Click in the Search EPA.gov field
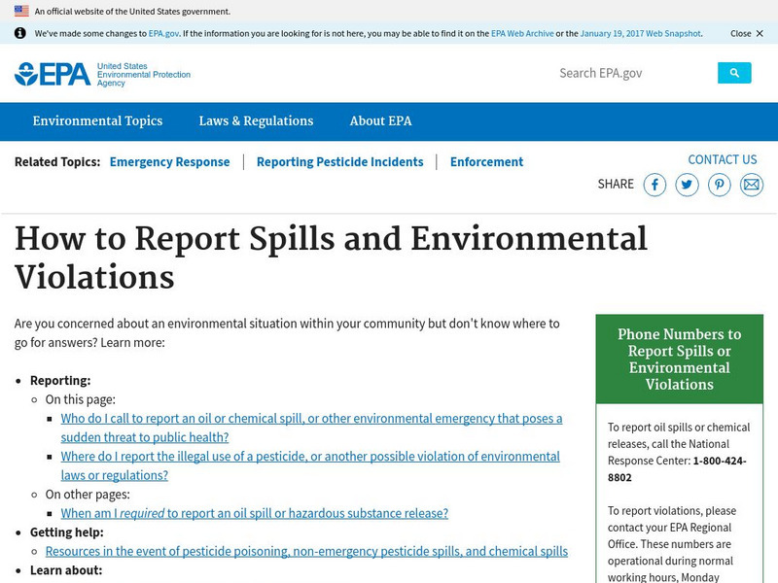This screenshot has width=778, height=583. [634, 73]
